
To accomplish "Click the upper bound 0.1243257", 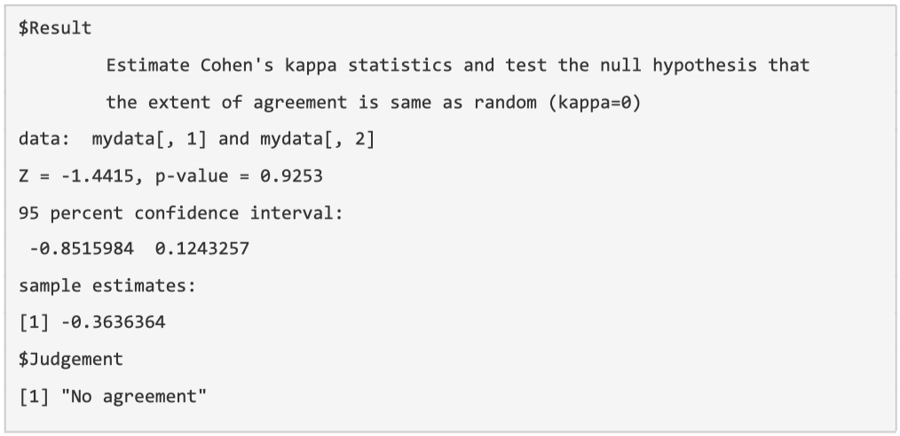I will coord(202,249).
